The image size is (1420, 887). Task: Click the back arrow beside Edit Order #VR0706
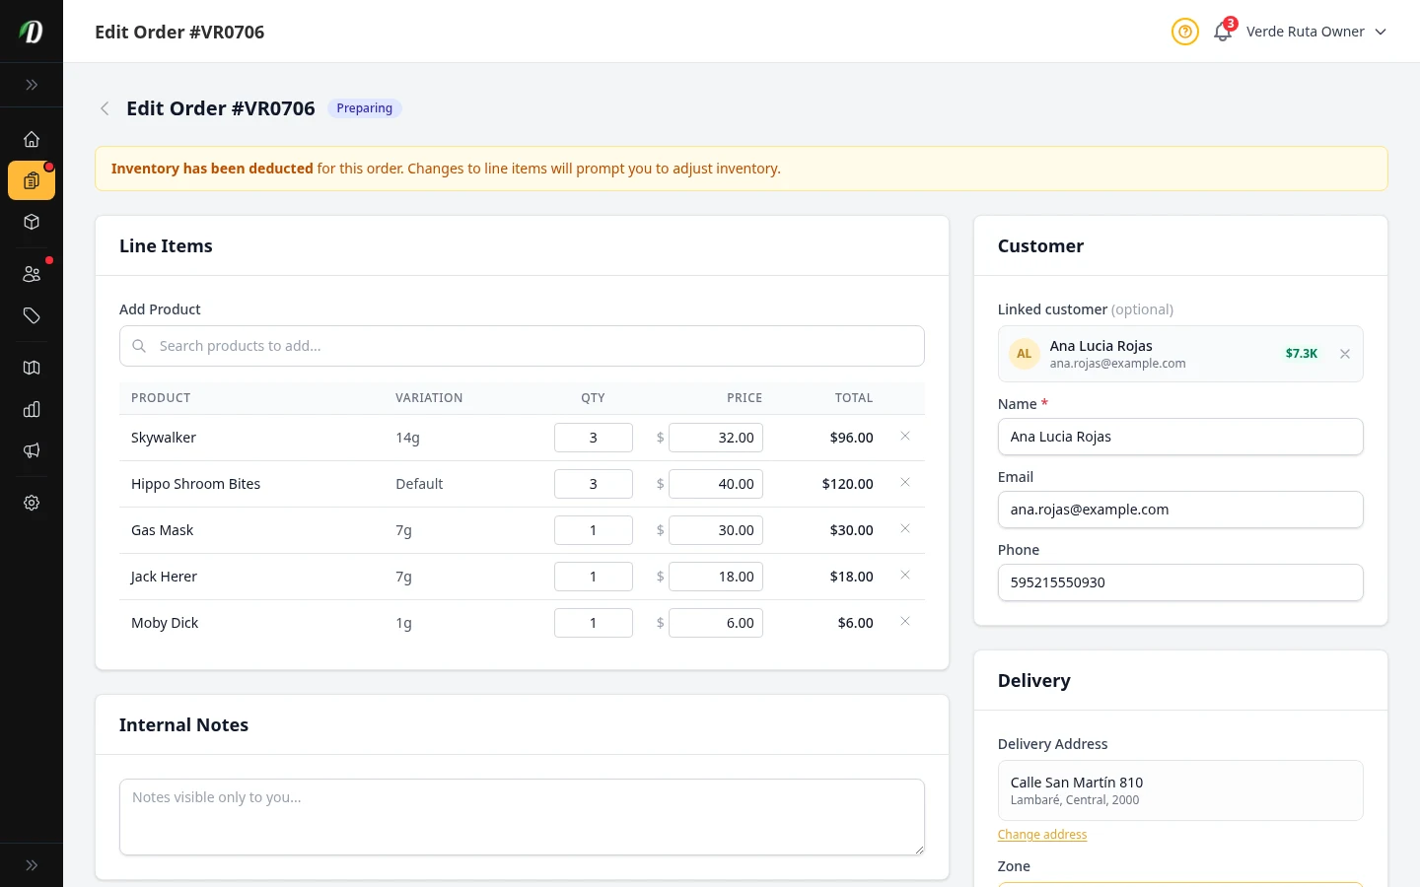pyautogui.click(x=105, y=108)
